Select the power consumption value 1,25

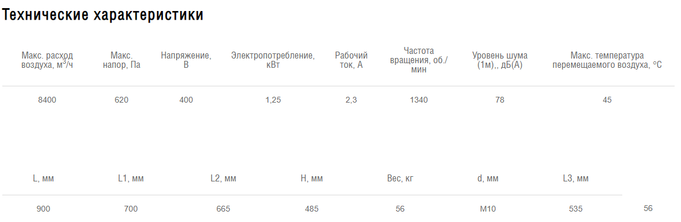pyautogui.click(x=273, y=100)
